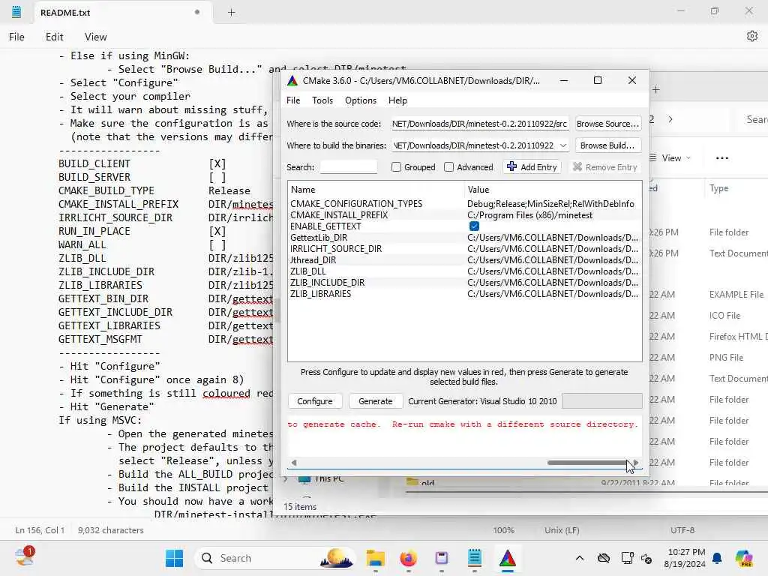Open Notepad settings gear icon
This screenshot has width=768, height=576.
coord(751,36)
